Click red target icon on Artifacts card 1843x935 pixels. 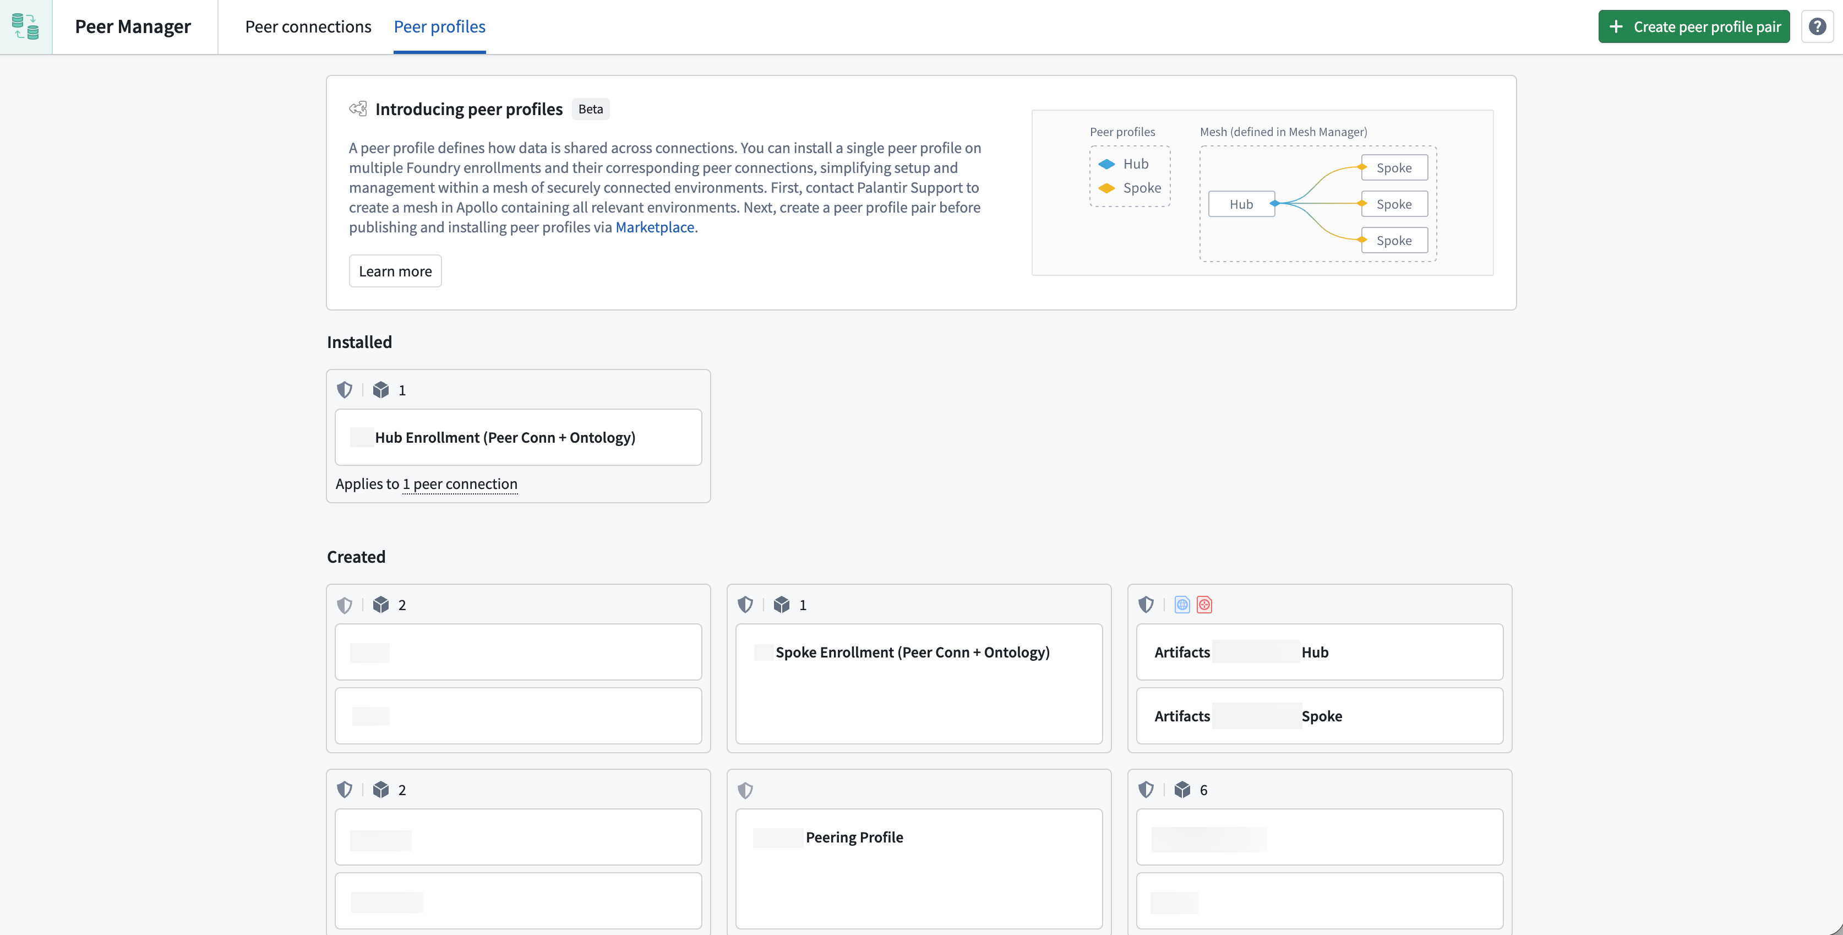click(1205, 605)
